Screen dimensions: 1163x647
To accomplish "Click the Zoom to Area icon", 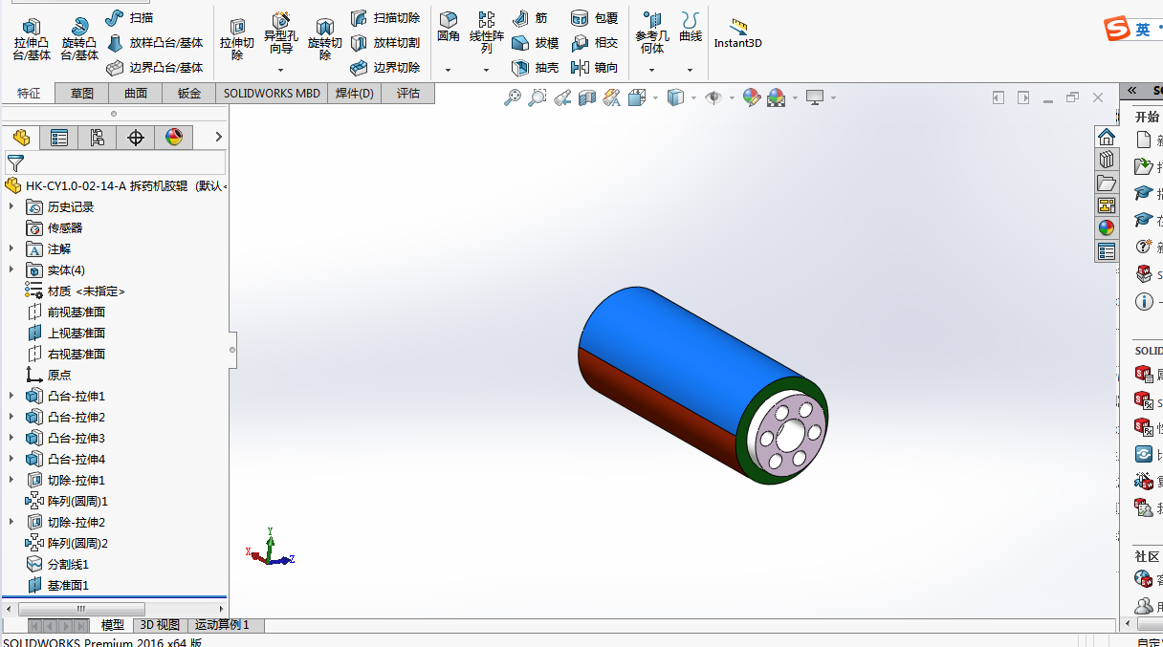I will [538, 97].
